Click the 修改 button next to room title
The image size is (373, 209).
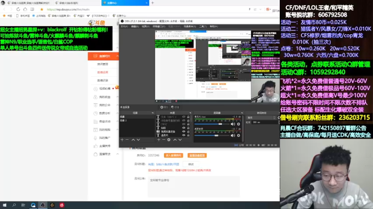pos(191,164)
